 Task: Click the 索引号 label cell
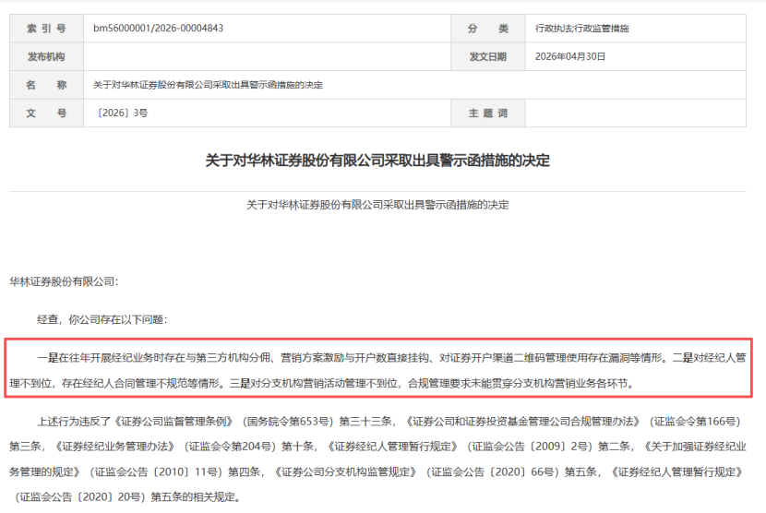[x=46, y=29]
